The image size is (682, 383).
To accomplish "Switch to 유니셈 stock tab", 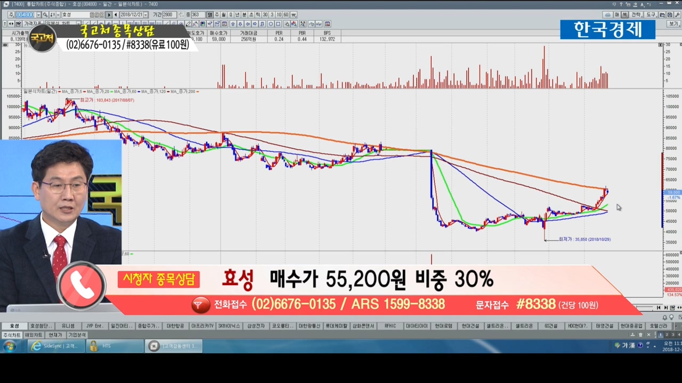I will (x=68, y=326).
